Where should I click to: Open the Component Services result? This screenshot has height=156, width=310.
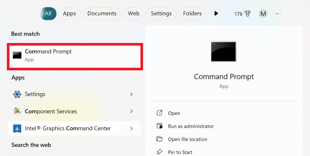(65, 111)
